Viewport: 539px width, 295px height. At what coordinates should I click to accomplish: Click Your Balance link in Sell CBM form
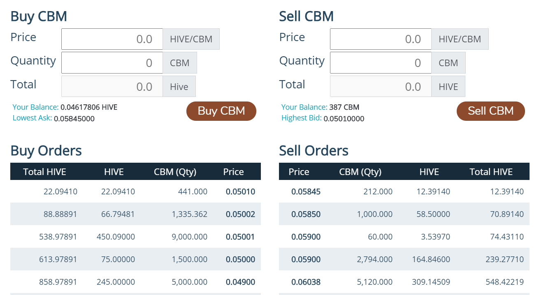coord(304,107)
